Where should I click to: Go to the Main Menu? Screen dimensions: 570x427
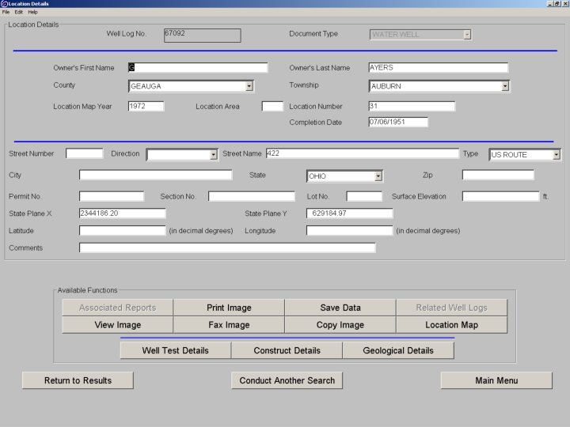(x=496, y=380)
